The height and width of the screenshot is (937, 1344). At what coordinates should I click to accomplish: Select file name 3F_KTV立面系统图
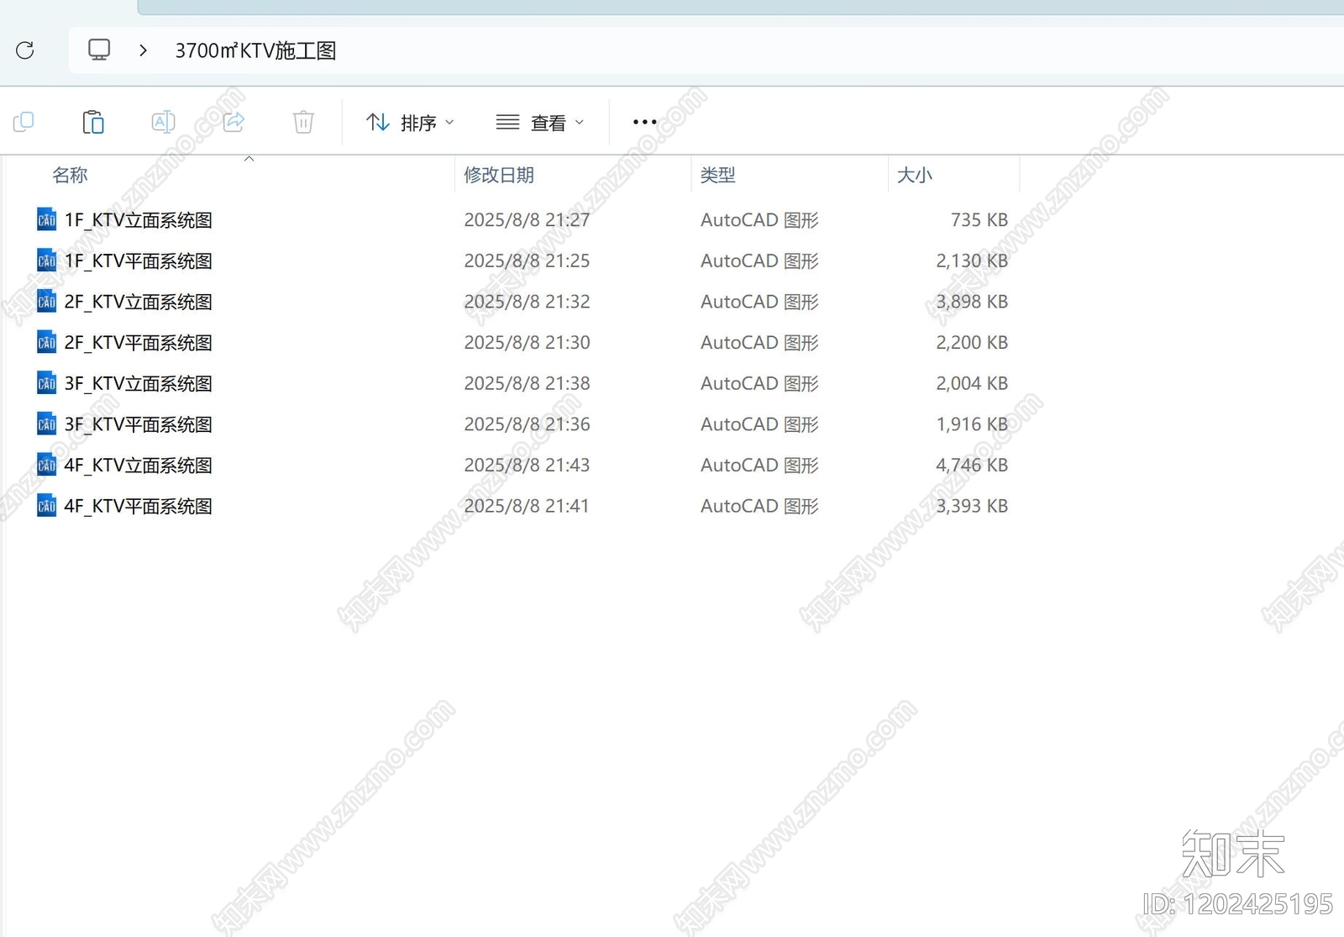[x=139, y=384]
